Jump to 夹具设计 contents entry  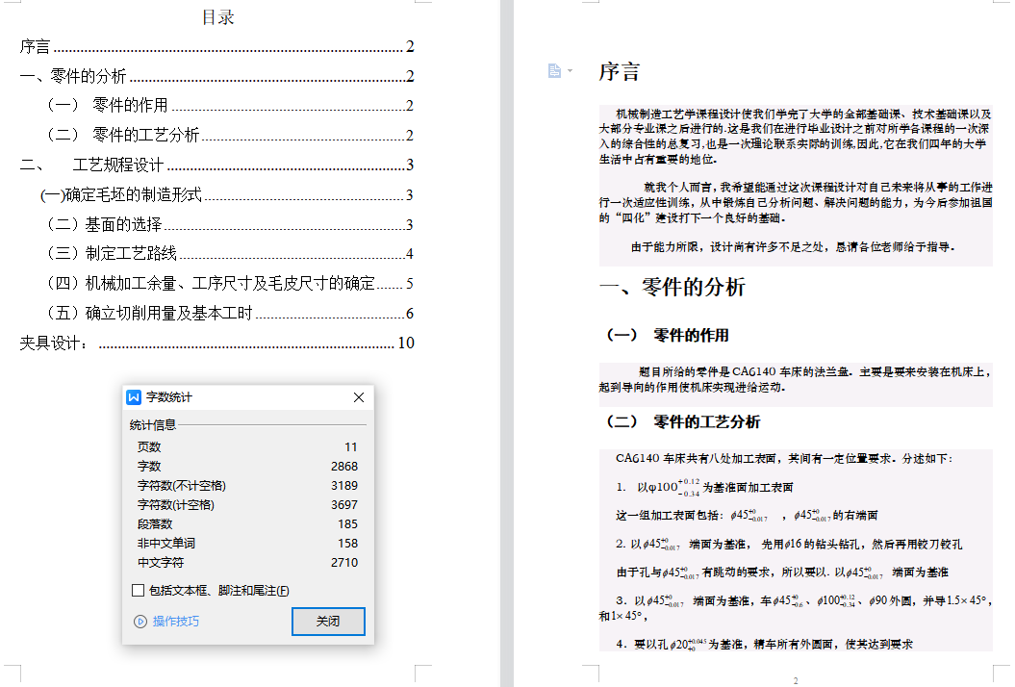coord(216,343)
